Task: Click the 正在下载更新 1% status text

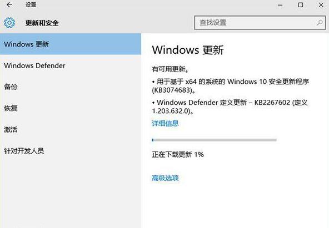Action: (x=178, y=155)
